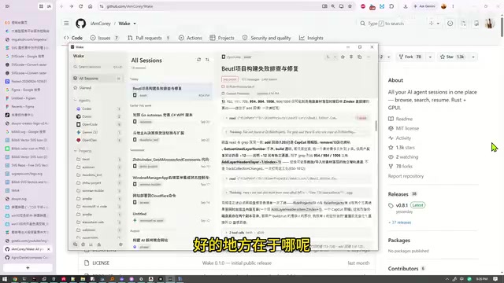Screen dimensions: 504x283
Task: Open '网站部署到Cloudflare命令' session
Action: tap(171, 199)
